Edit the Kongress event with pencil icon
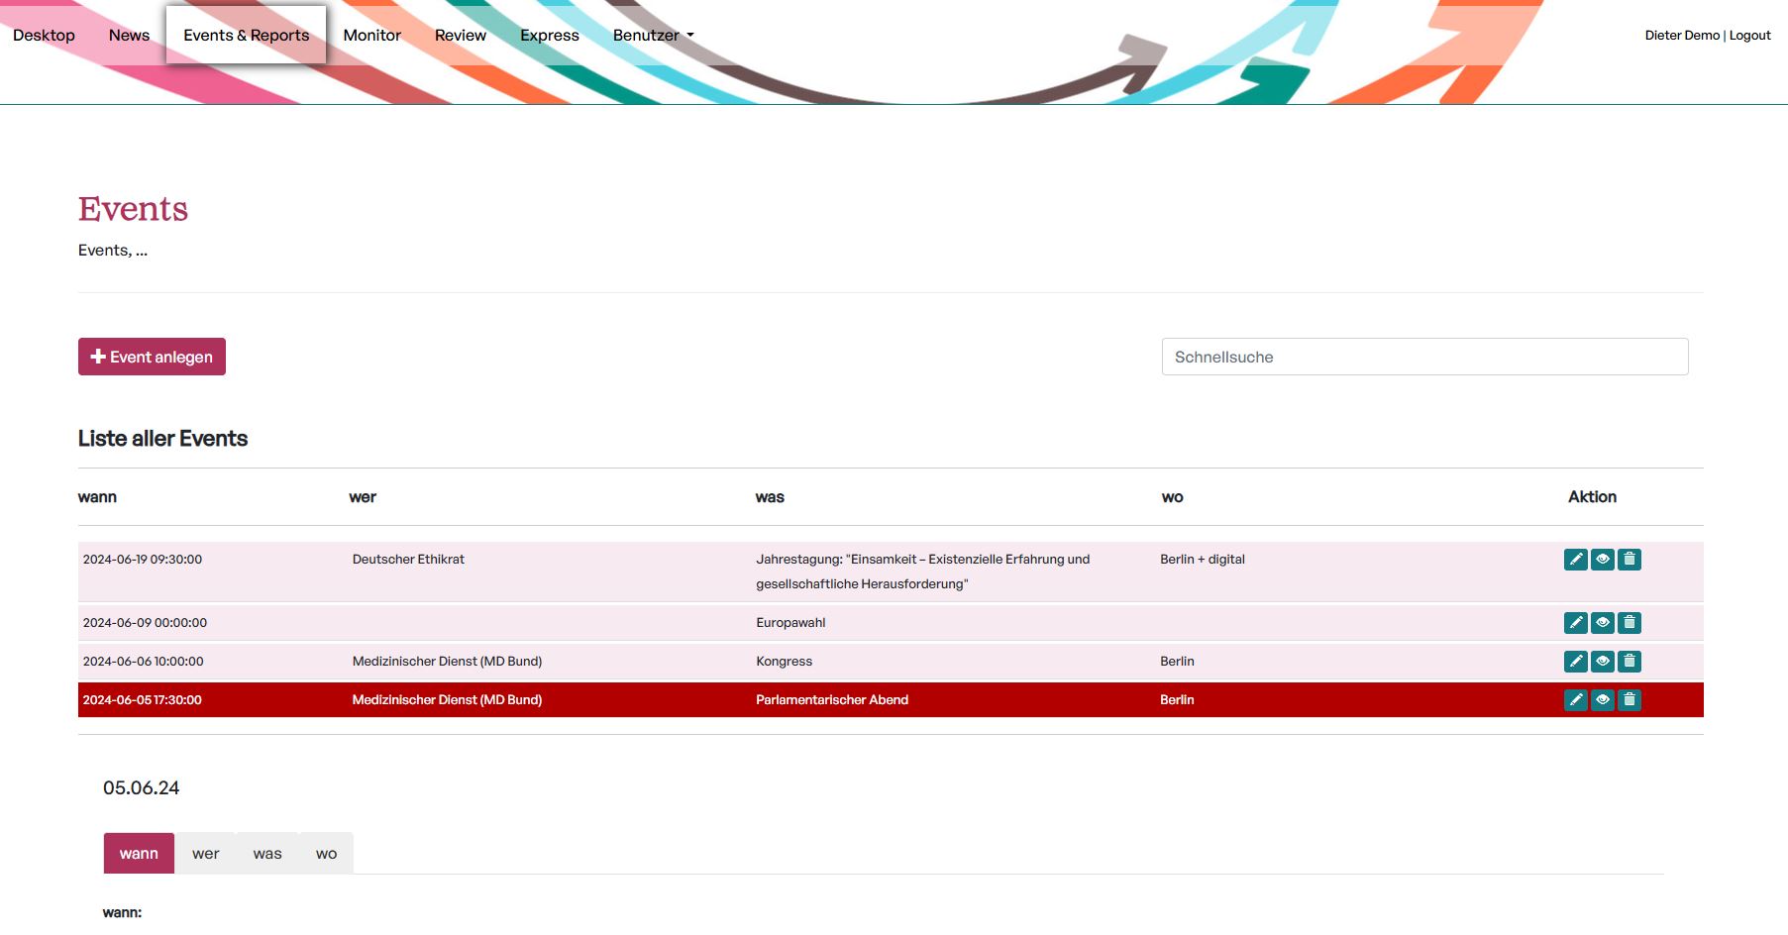This screenshot has width=1788, height=935. coord(1575,662)
